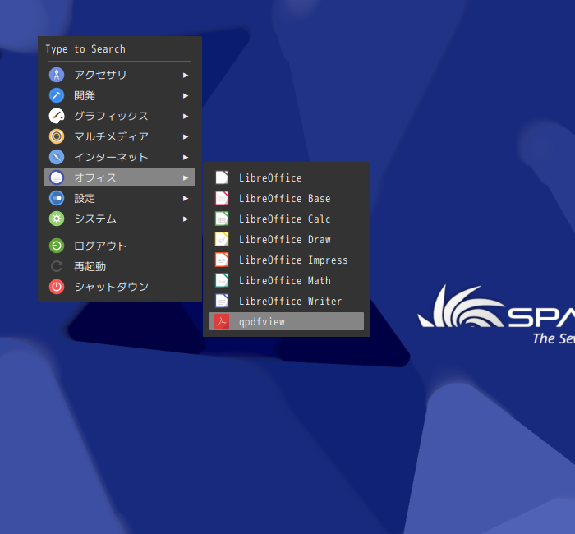The image size is (575, 534).
Task: Click the LibreOffice Calc spreadsheet icon
Action: [222, 219]
